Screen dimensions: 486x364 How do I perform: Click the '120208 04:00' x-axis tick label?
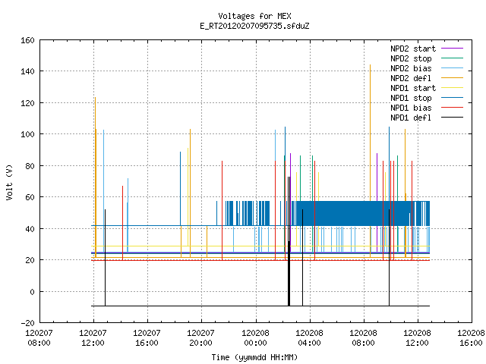(309, 338)
